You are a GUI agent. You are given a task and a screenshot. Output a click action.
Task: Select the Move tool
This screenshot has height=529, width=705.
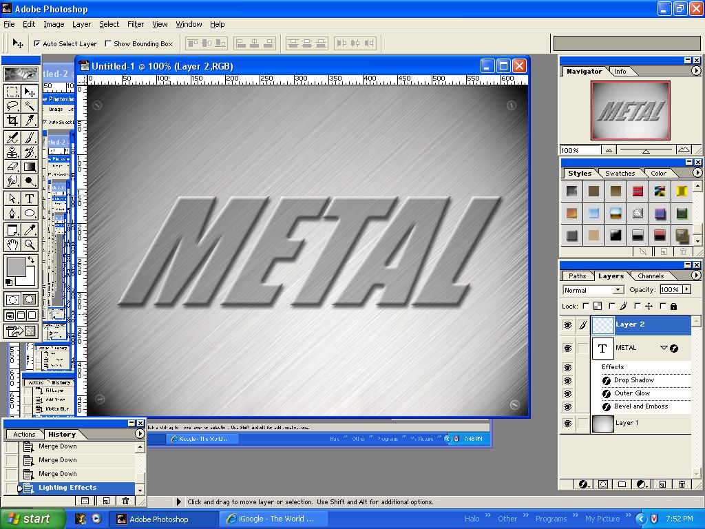point(28,93)
